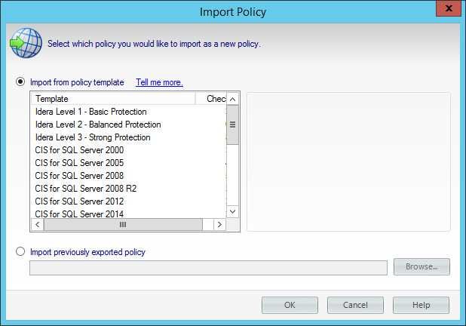Click the horizontal scroll right arrow

219,224
